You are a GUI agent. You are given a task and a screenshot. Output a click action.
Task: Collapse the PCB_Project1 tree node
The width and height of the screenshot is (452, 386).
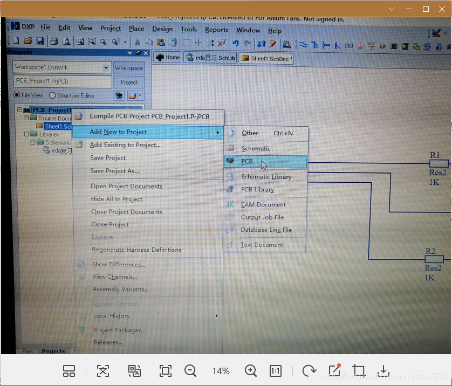(19, 110)
